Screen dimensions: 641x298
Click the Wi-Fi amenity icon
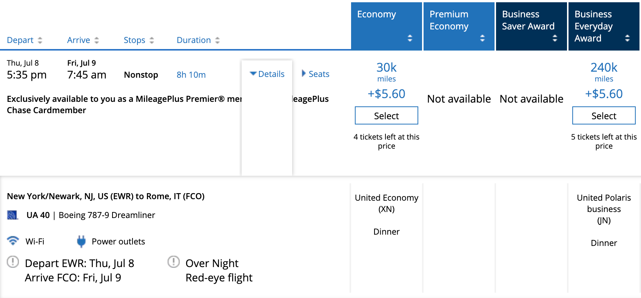point(13,241)
